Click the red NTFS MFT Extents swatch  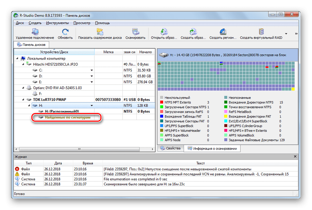tap(161, 103)
